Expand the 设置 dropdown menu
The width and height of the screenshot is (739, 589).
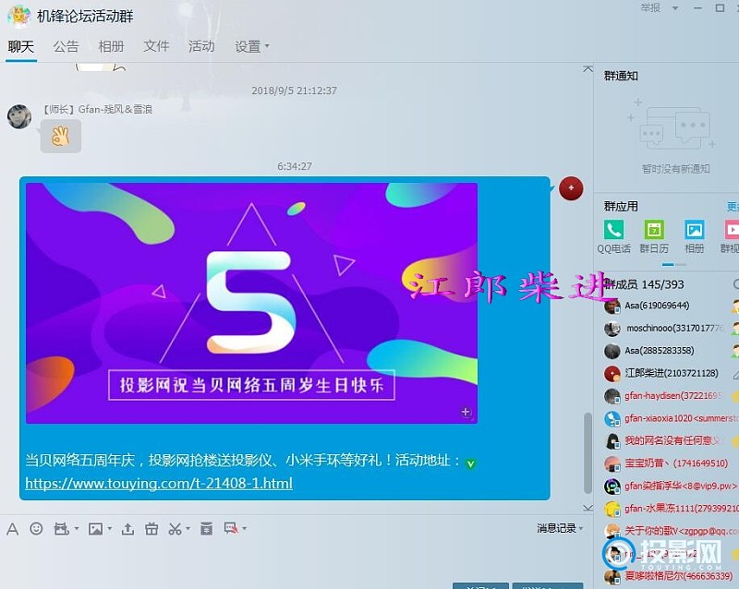[x=251, y=46]
